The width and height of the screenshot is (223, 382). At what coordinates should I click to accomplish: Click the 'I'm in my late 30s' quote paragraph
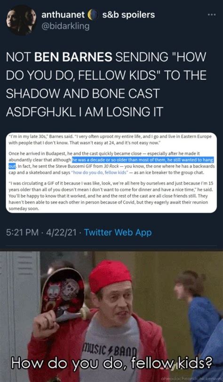click(x=110, y=140)
